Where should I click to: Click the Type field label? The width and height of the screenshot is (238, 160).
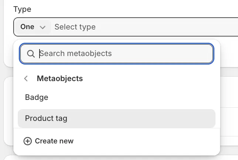point(22,9)
